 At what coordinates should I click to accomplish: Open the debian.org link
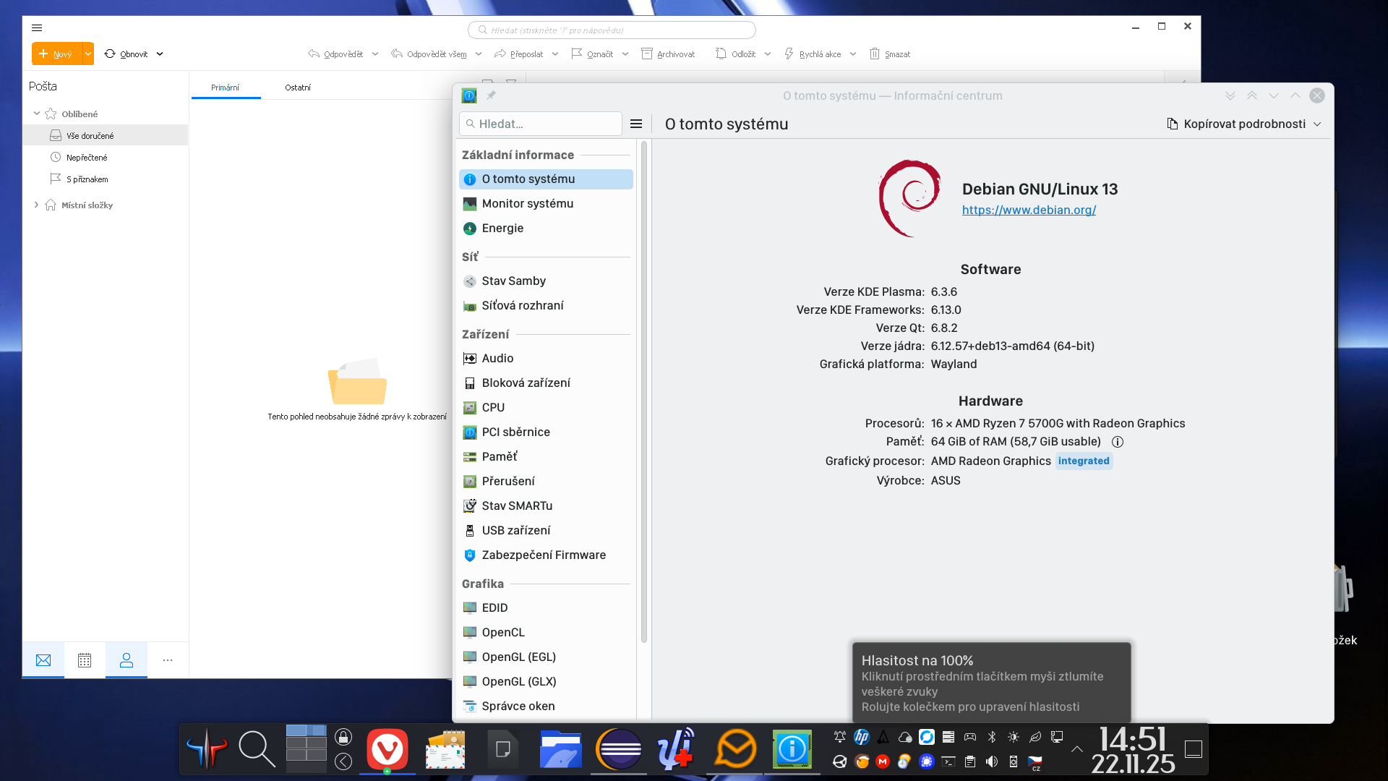[x=1028, y=210]
